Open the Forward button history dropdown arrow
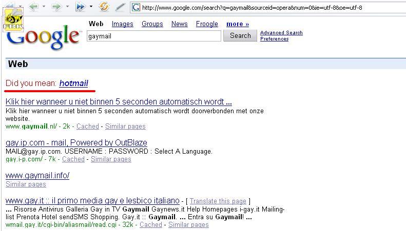 [67, 7]
